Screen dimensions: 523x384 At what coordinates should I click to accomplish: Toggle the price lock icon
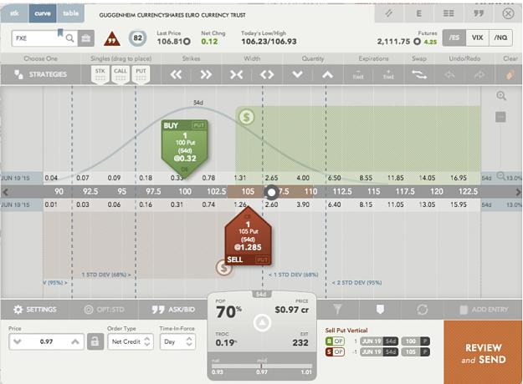pyautogui.click(x=95, y=341)
